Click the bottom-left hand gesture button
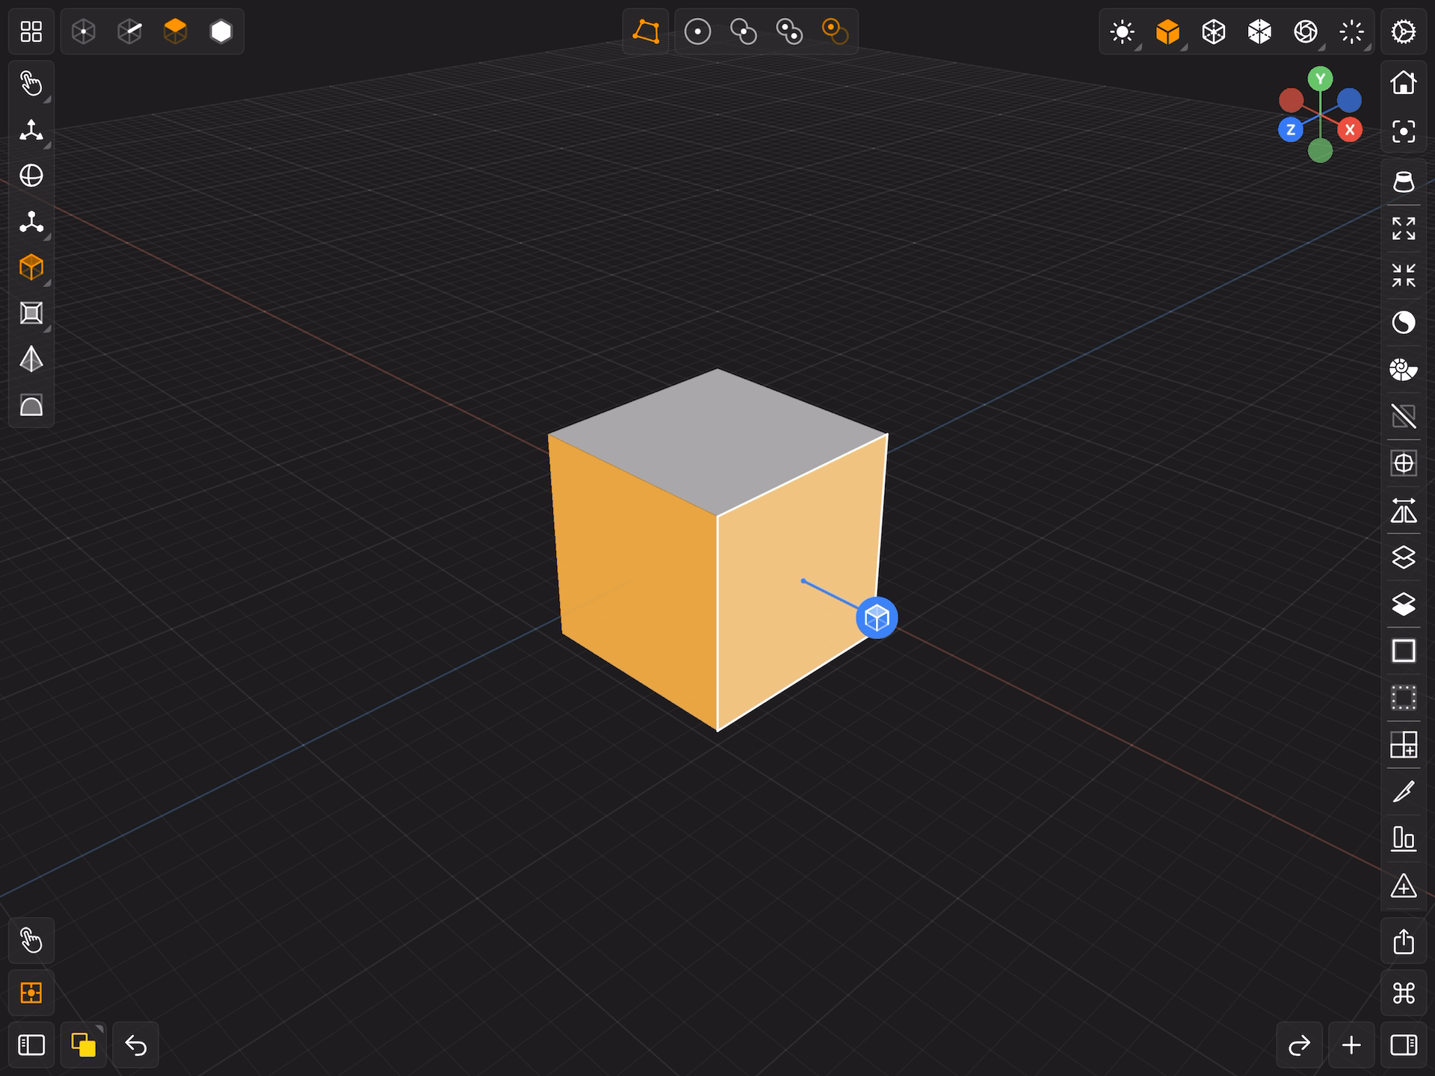The height and width of the screenshot is (1076, 1435). point(31,941)
